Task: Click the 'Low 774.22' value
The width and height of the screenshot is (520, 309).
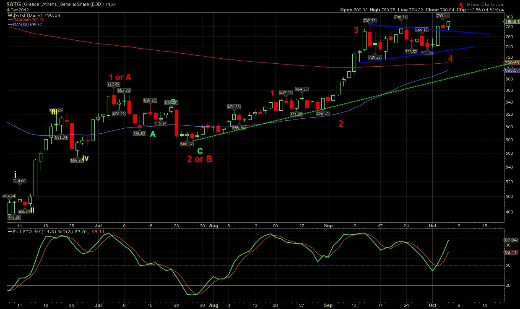Action: pyautogui.click(x=409, y=10)
